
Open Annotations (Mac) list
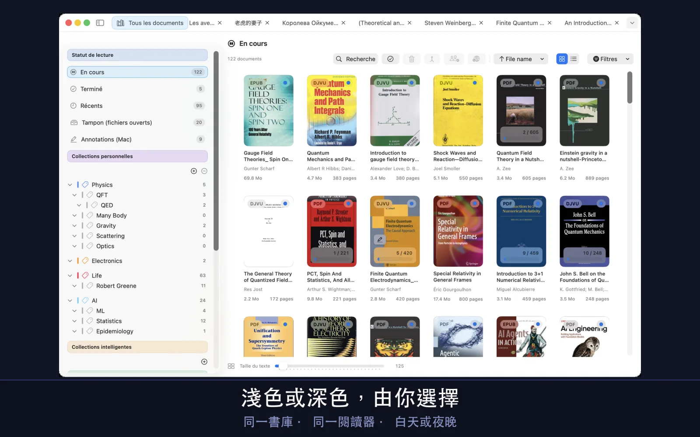tap(137, 139)
